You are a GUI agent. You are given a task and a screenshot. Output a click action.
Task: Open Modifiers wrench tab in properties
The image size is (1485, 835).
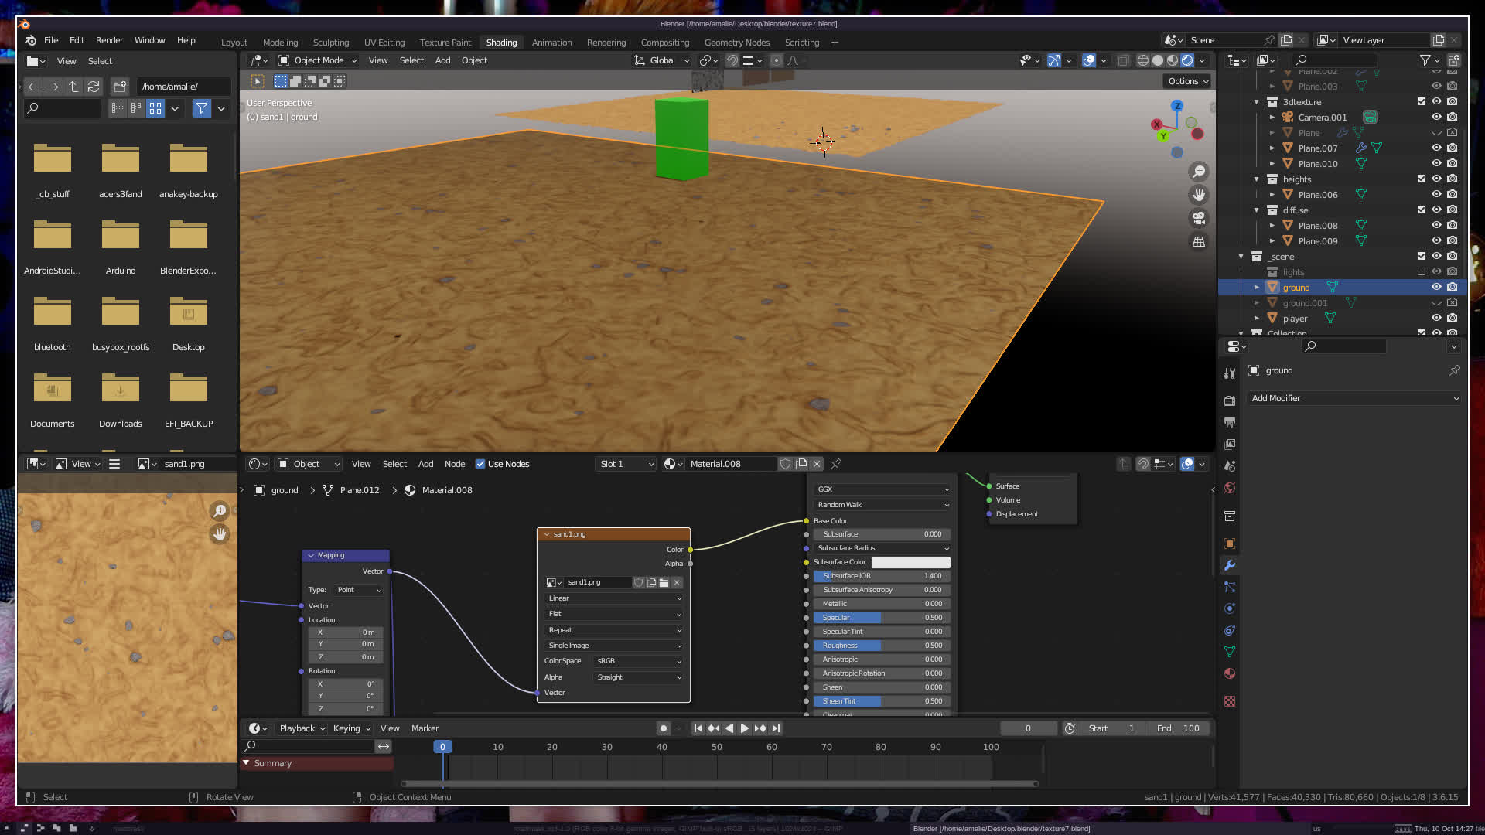pos(1230,566)
